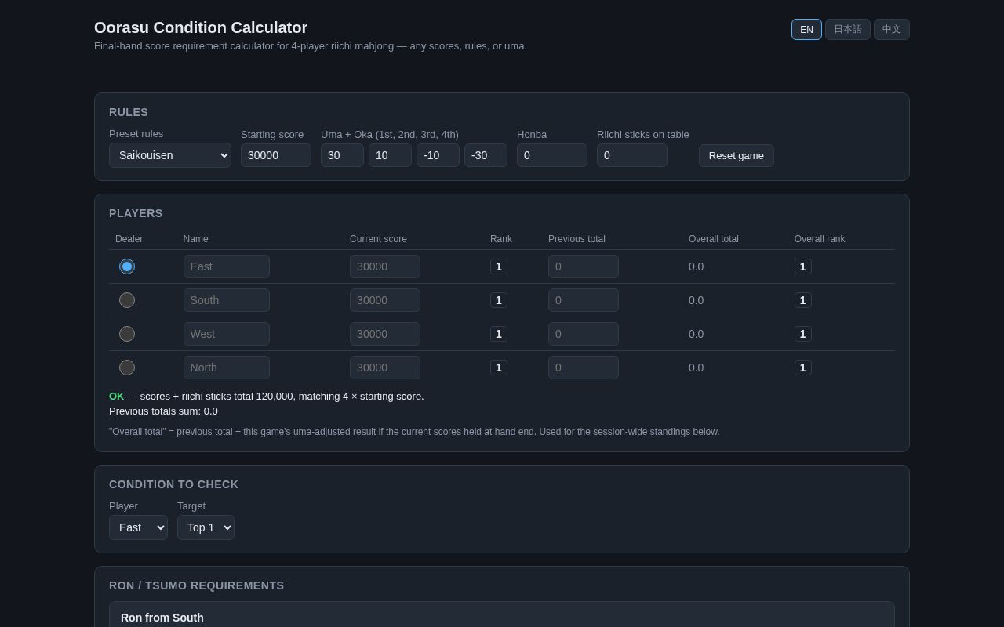Edit the East player name field
This screenshot has height=627, width=1004.
click(x=227, y=266)
